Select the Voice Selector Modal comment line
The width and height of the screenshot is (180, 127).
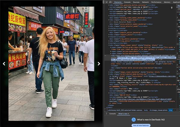(x=122, y=22)
